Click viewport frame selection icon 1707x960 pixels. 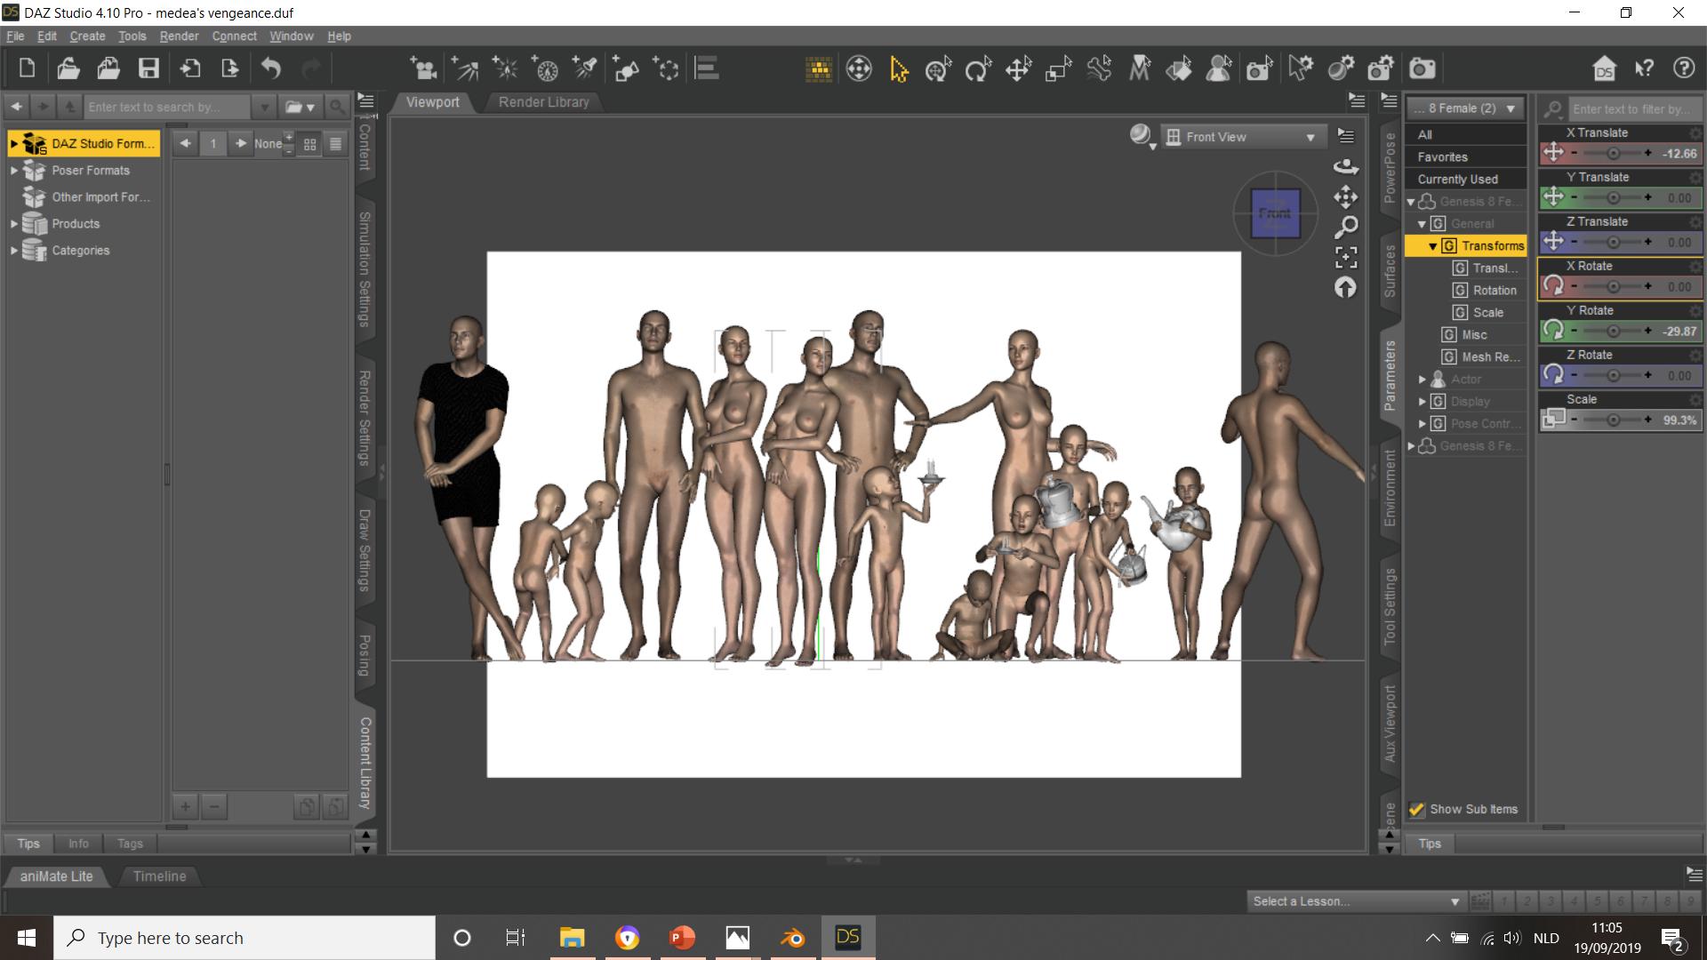1346,258
